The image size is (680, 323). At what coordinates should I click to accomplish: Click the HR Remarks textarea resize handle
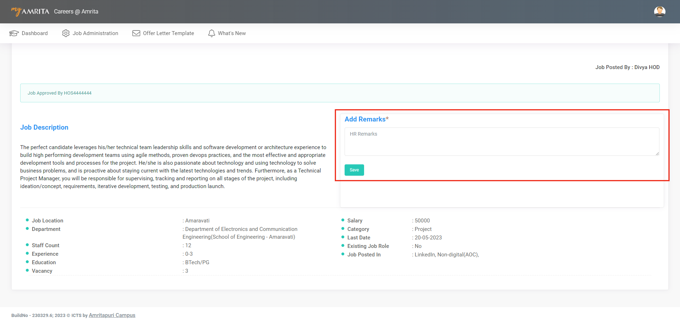pos(657,154)
